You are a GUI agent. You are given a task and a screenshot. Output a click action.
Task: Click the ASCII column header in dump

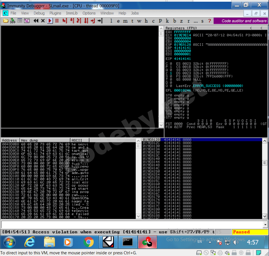click(x=80, y=140)
